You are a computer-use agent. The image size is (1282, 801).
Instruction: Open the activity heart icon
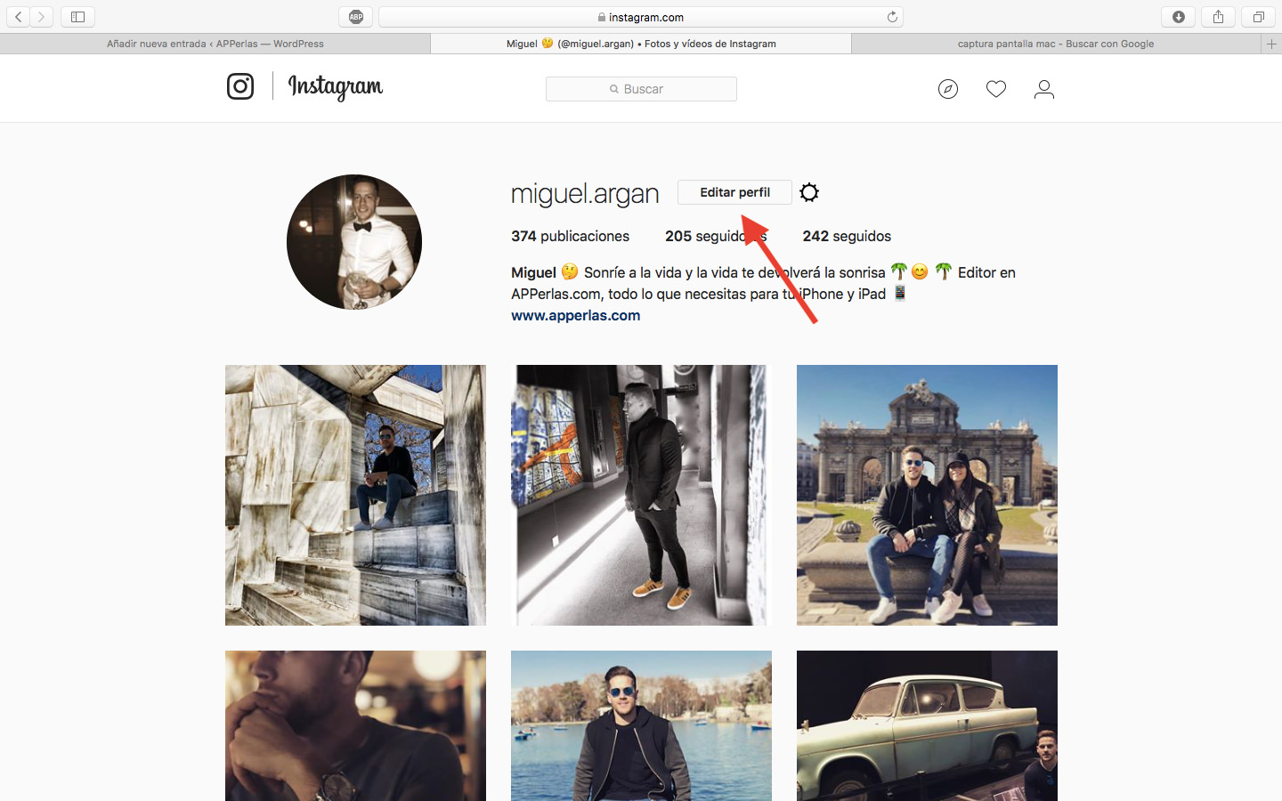996,89
